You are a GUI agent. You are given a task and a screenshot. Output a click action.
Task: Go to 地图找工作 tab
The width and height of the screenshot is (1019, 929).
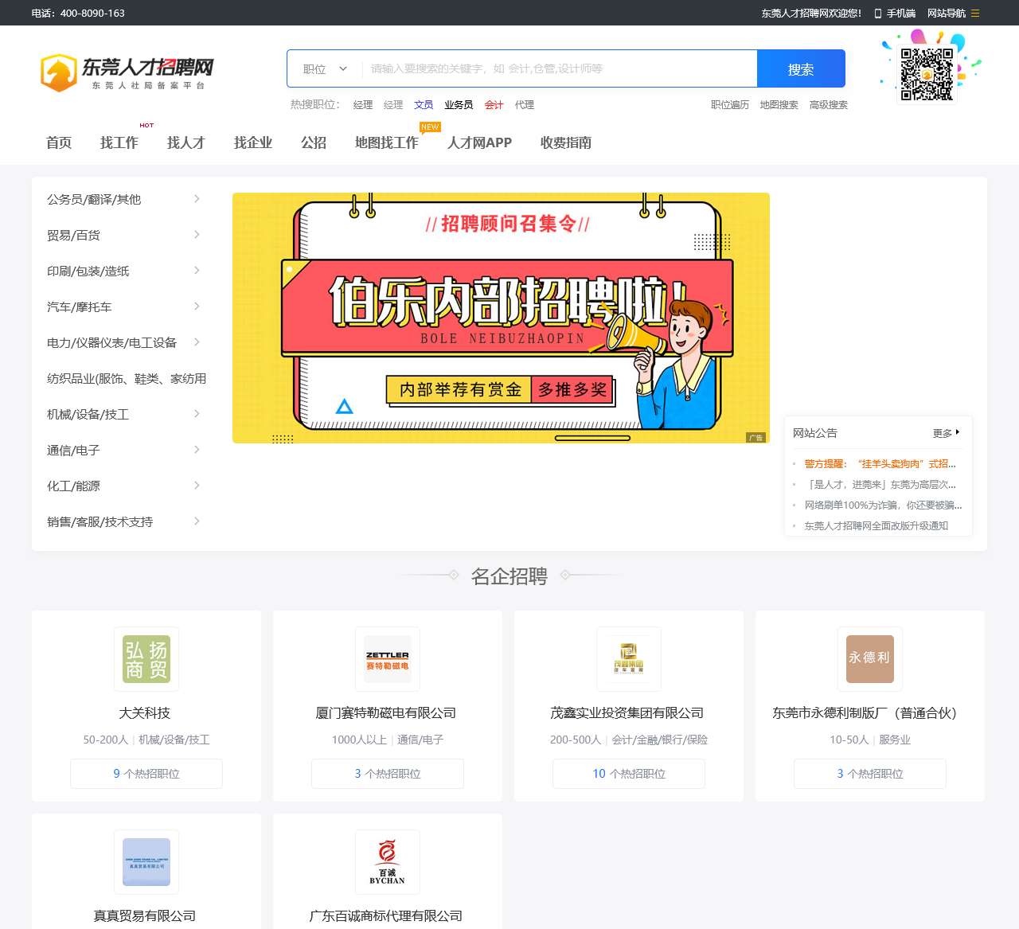click(x=387, y=142)
